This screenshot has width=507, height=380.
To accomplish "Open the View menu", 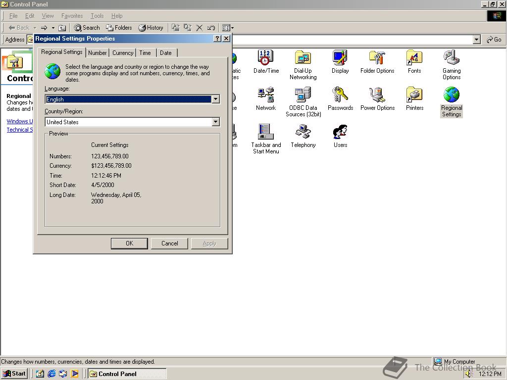I will click(x=48, y=16).
